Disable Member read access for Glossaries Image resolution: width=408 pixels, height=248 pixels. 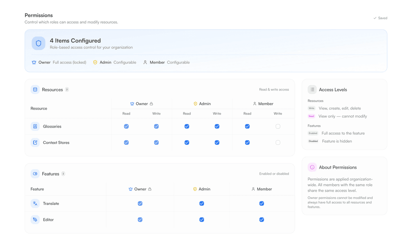point(247,126)
